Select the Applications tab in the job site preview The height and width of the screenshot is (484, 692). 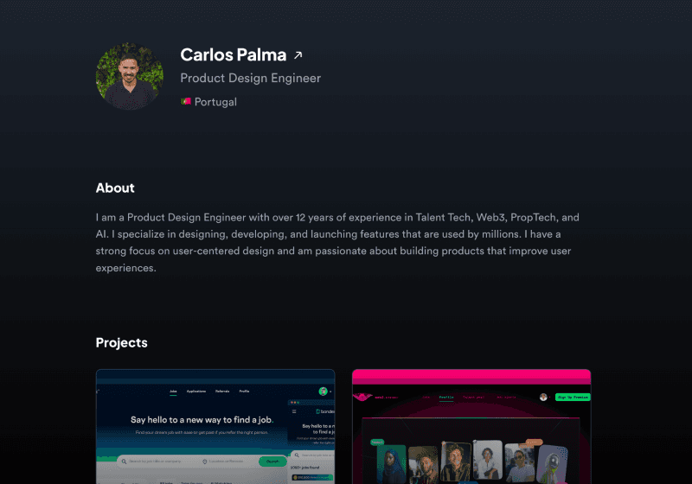(196, 392)
